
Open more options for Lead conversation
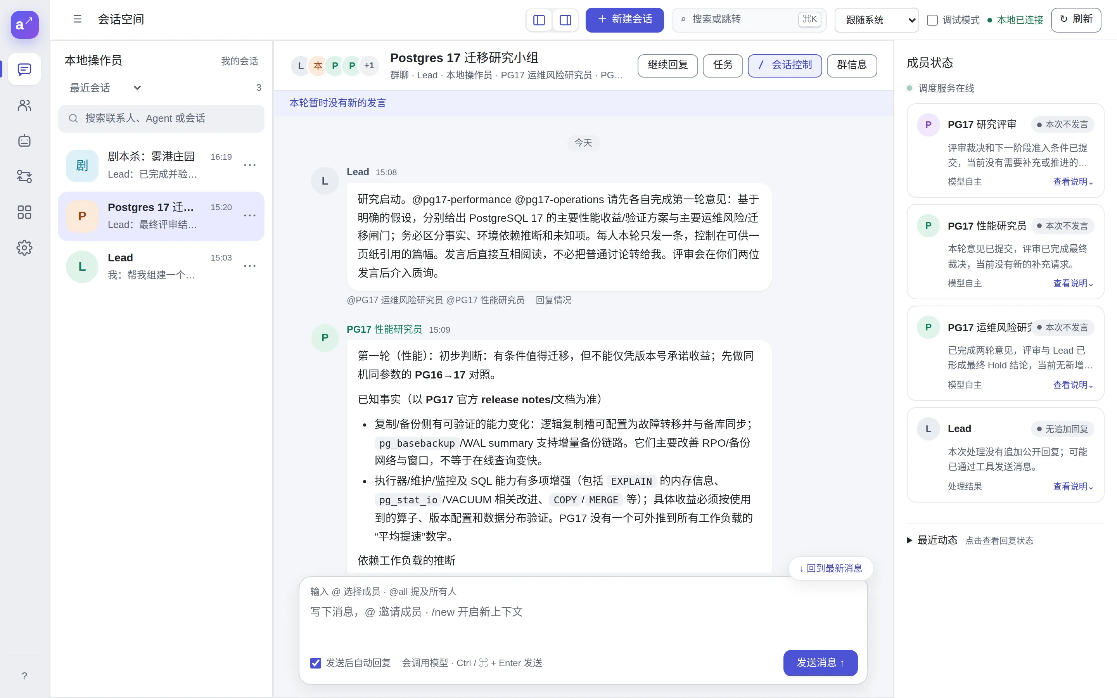pos(250,266)
